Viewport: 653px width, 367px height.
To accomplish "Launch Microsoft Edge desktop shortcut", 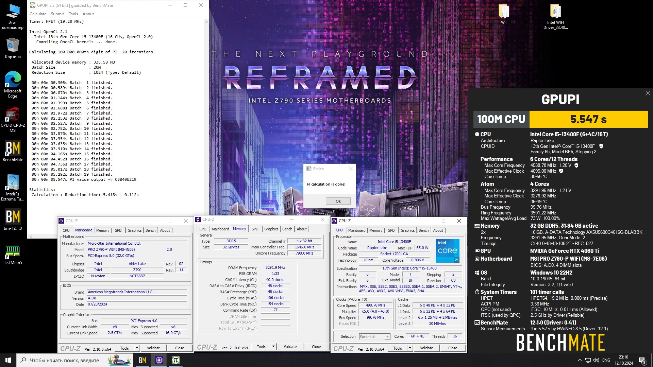I will click(x=13, y=85).
